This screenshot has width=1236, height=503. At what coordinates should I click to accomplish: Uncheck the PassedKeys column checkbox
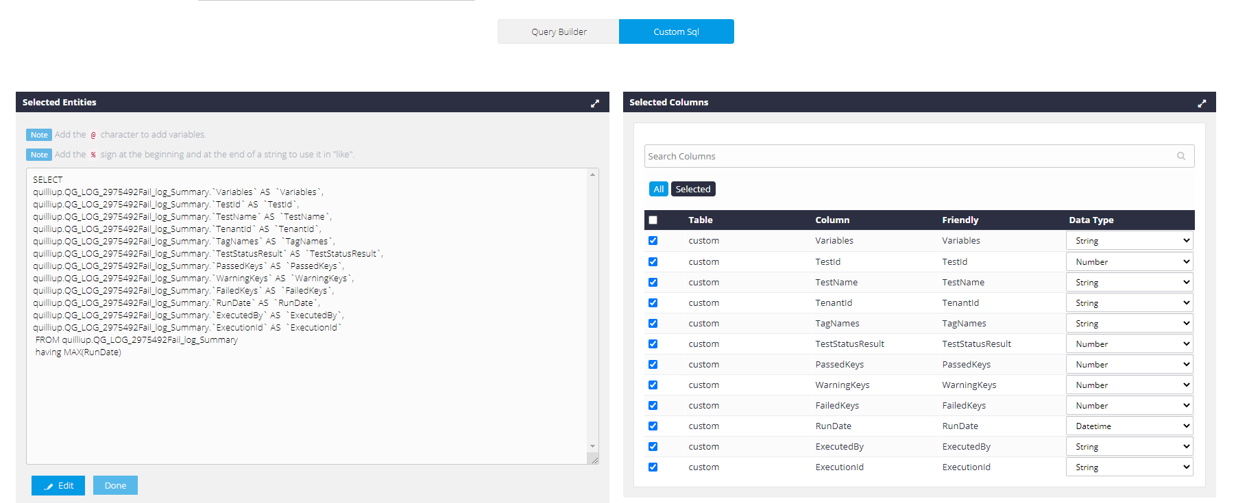653,364
